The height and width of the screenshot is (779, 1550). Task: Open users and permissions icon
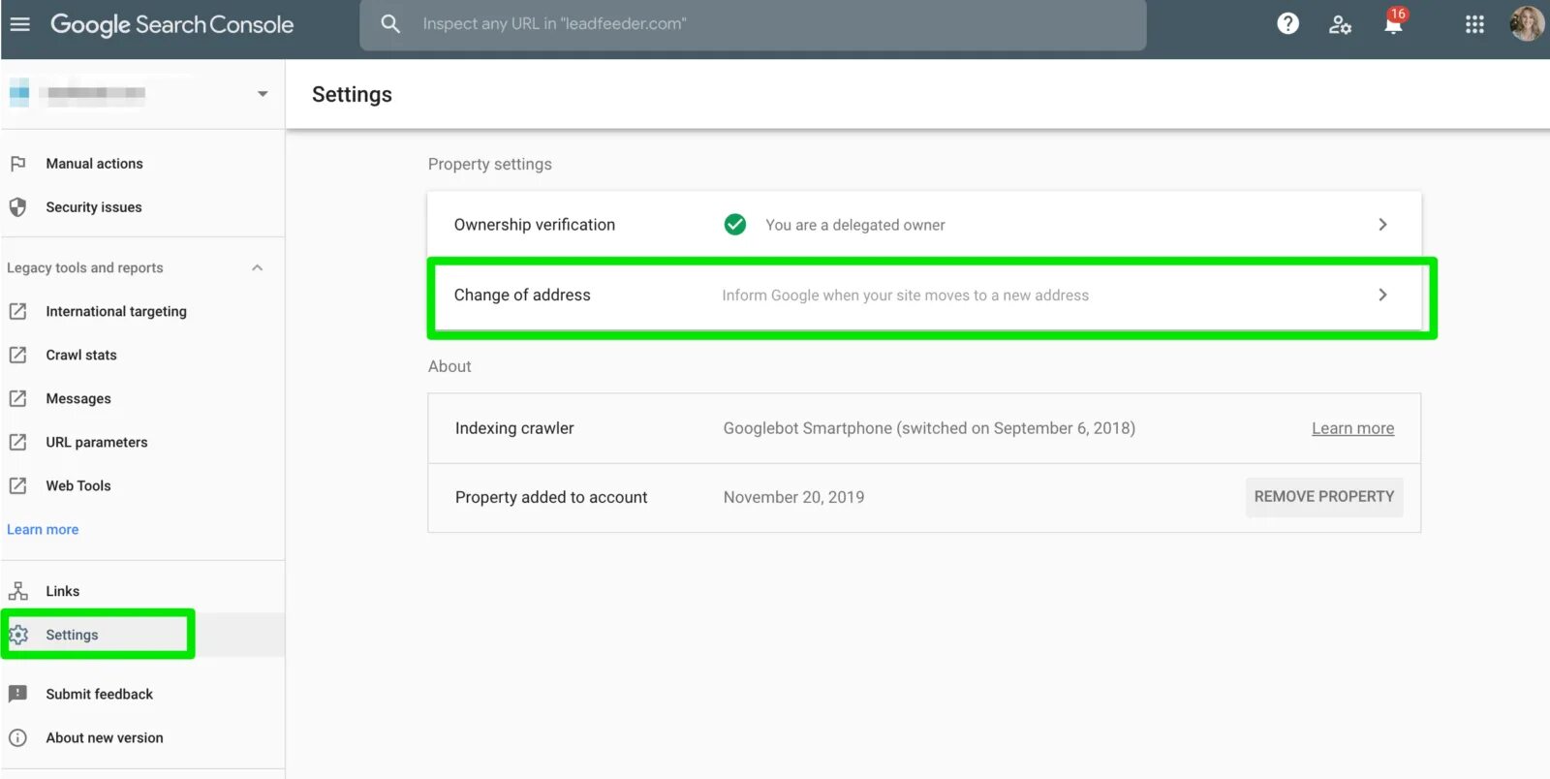tap(1340, 24)
